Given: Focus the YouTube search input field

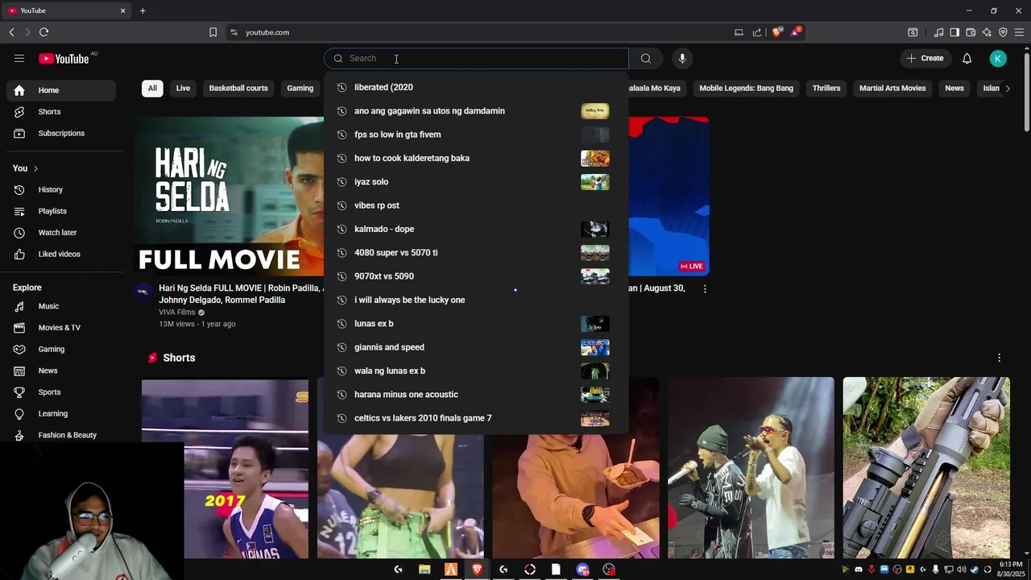Looking at the screenshot, I should 476,58.
